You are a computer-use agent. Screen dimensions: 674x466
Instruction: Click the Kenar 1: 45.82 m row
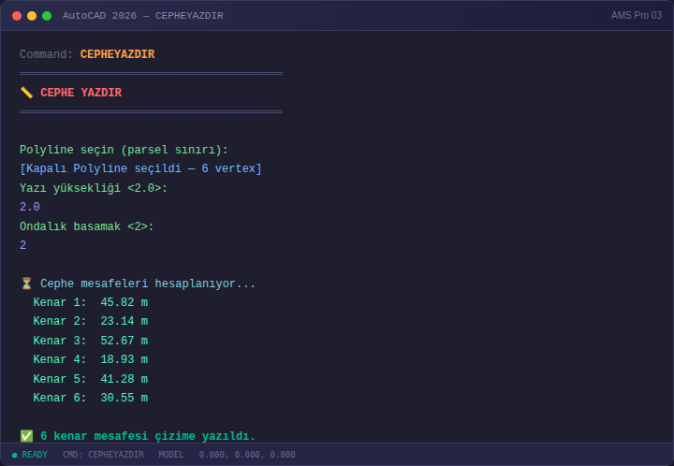tap(91, 302)
